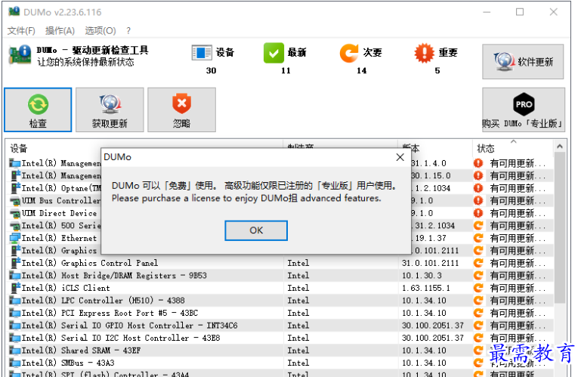
Task: Click the Get Updates (获取更新) button
Action: [110, 110]
